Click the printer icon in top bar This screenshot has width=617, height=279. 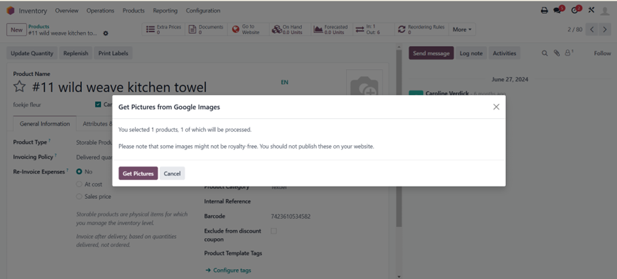point(544,11)
